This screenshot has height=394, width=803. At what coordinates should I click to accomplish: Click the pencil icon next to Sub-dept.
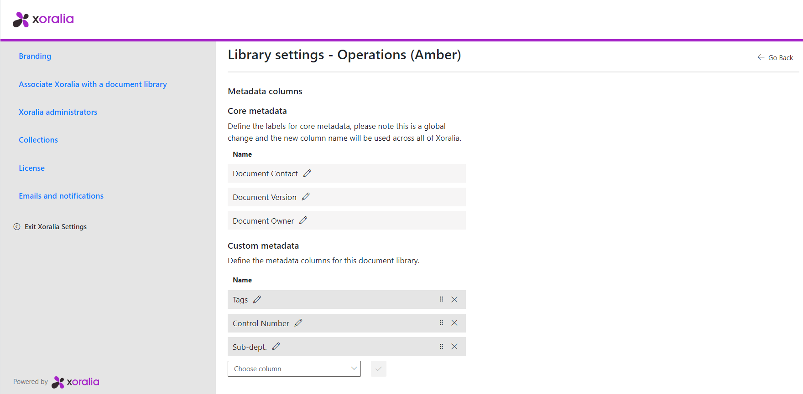276,347
